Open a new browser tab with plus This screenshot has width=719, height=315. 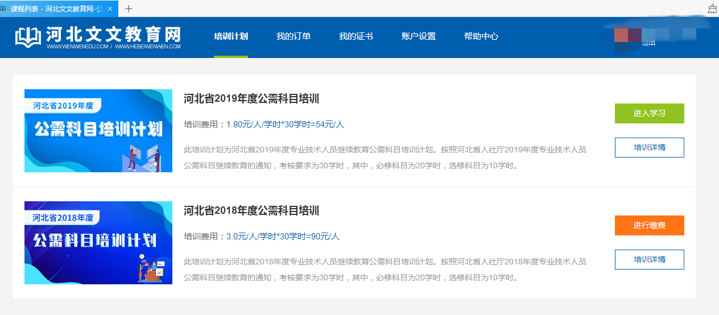pyautogui.click(x=129, y=9)
